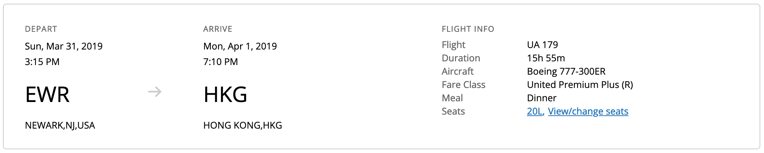Click the arrow icon between EWR and HKG
Viewport: 764px width, 153px height.
[x=155, y=92]
